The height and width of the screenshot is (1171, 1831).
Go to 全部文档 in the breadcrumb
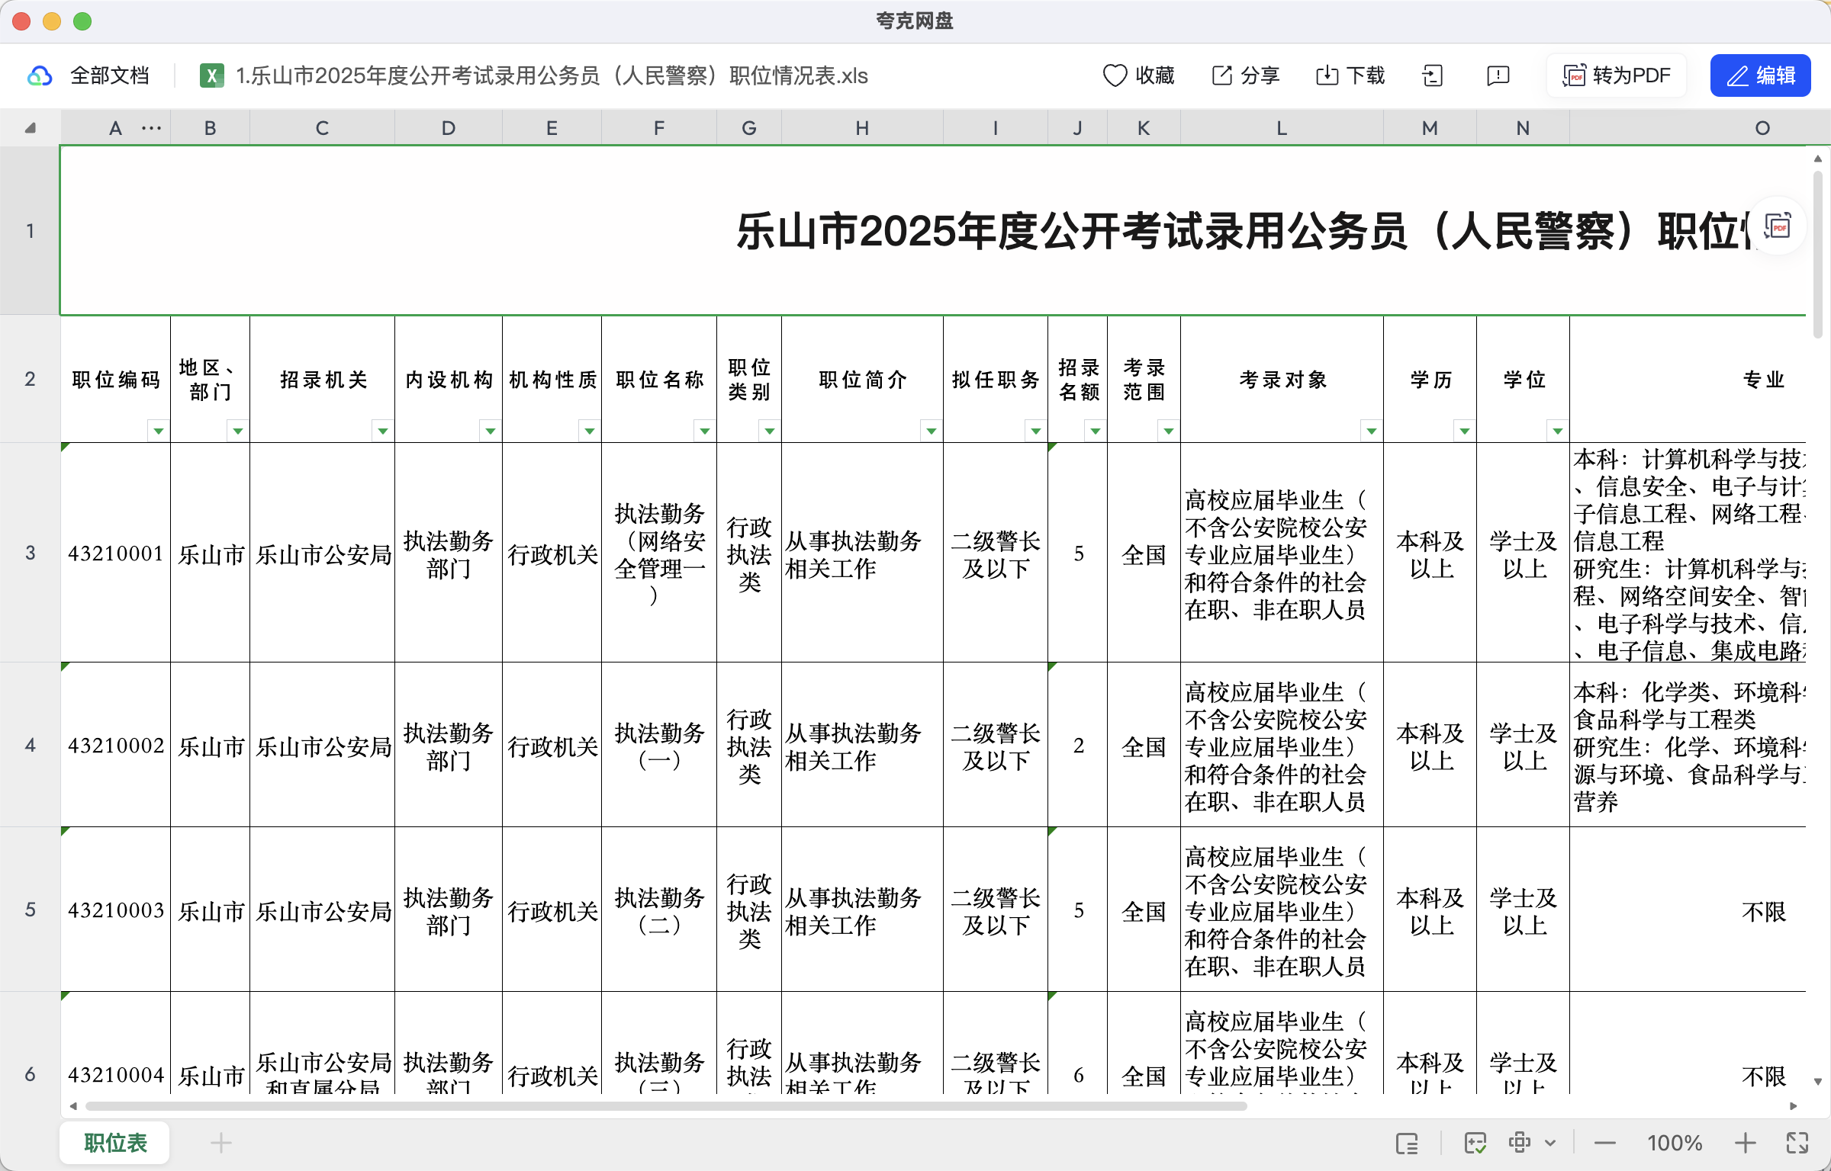click(x=111, y=75)
